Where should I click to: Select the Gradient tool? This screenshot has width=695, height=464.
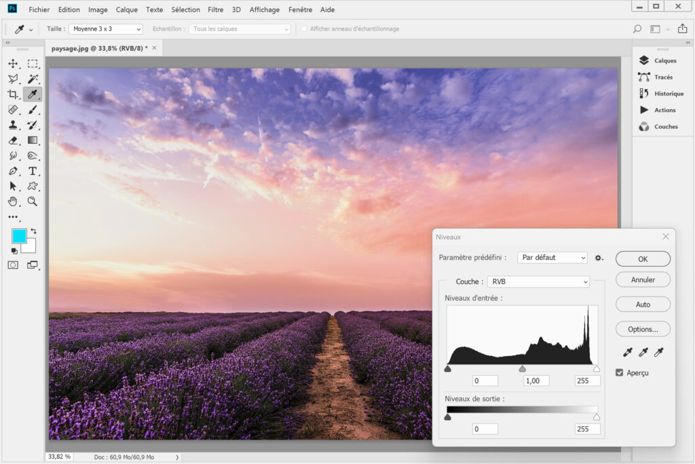click(33, 140)
